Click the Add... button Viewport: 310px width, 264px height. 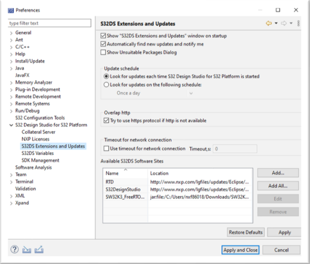pyautogui.click(x=278, y=173)
